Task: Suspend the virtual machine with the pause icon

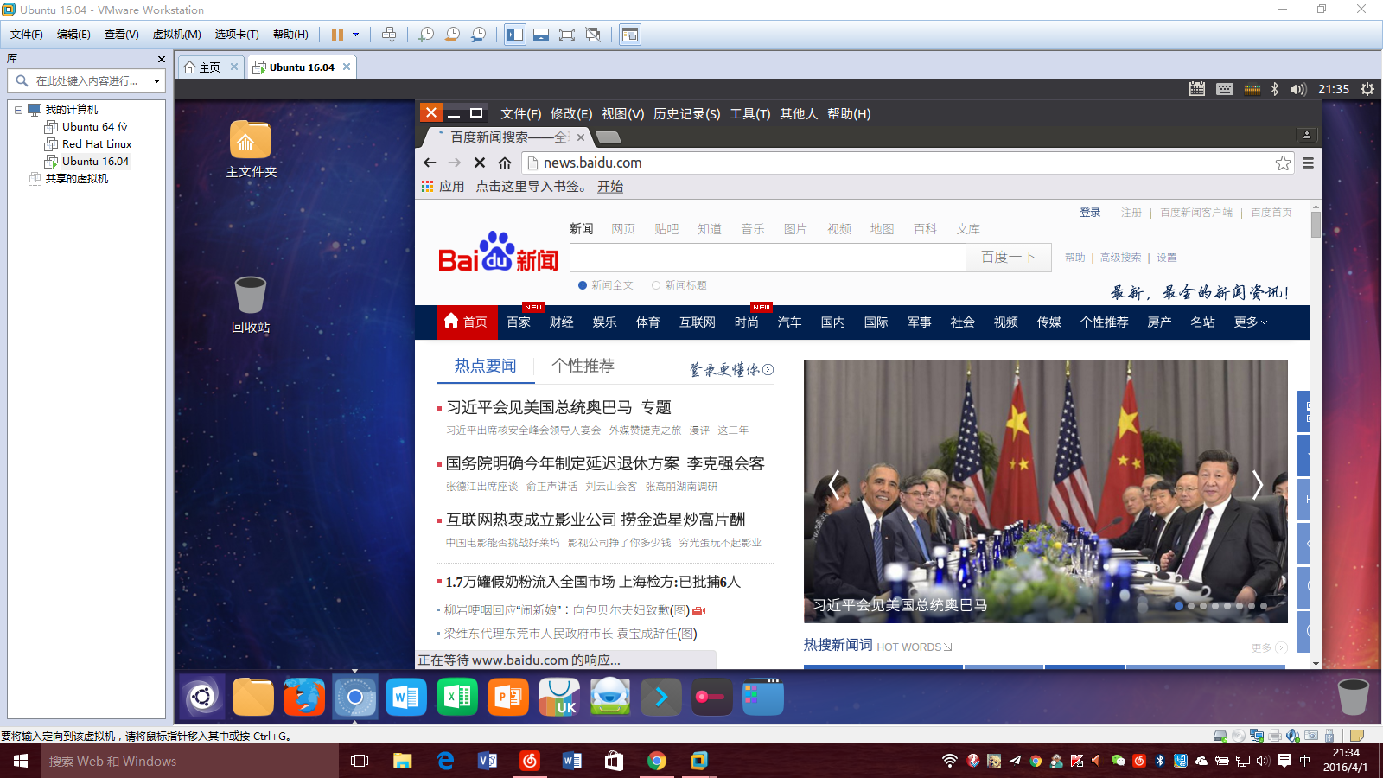Action: pyautogui.click(x=335, y=35)
